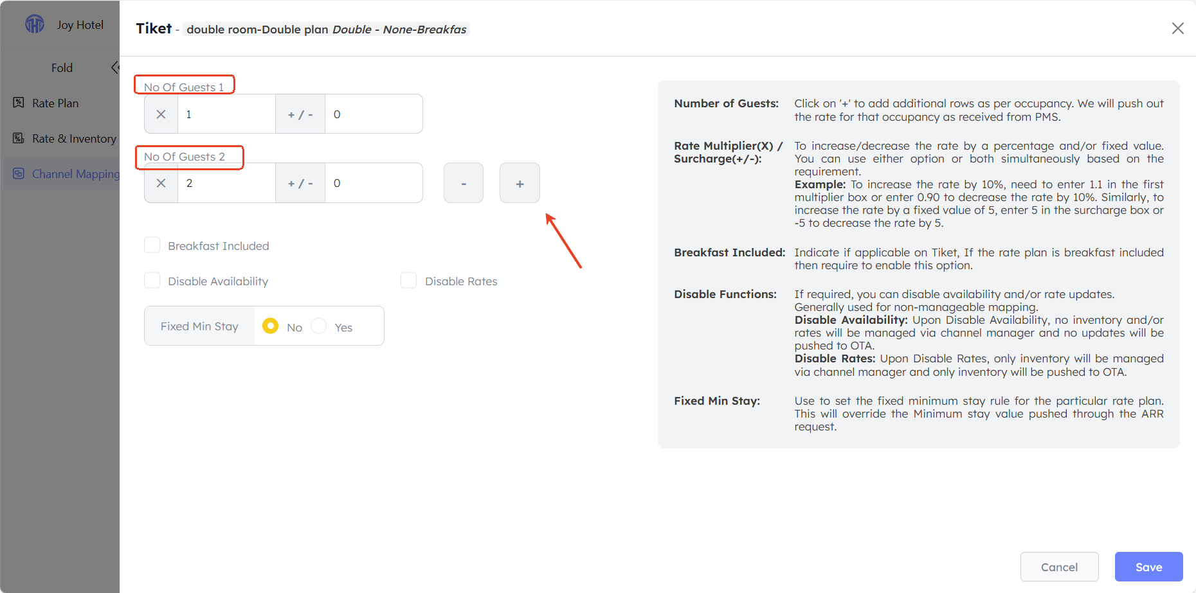Viewport: 1196px width, 593px height.
Task: Open Rate & Inventory in the sidebar
Action: tap(74, 138)
